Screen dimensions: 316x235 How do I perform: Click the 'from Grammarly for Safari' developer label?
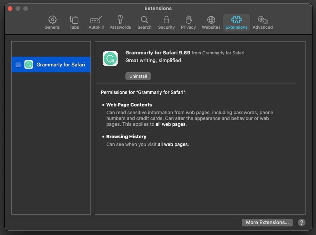coord(218,53)
